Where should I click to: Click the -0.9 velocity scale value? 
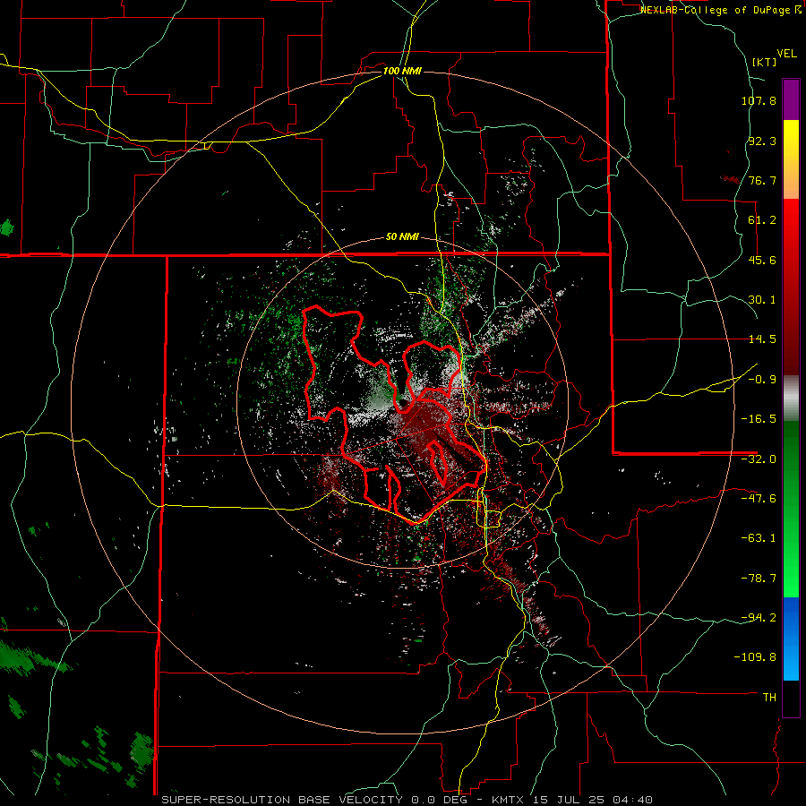(x=762, y=380)
